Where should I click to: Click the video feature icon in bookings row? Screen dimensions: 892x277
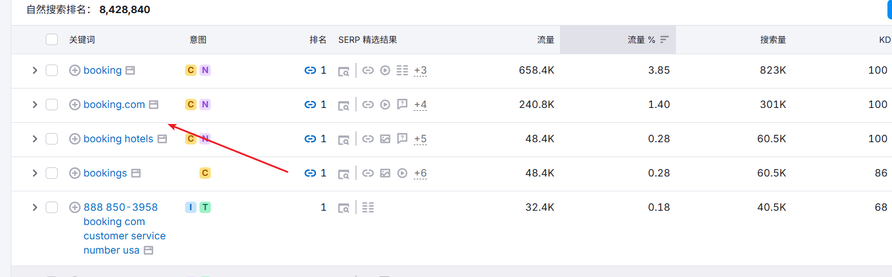pyautogui.click(x=402, y=173)
